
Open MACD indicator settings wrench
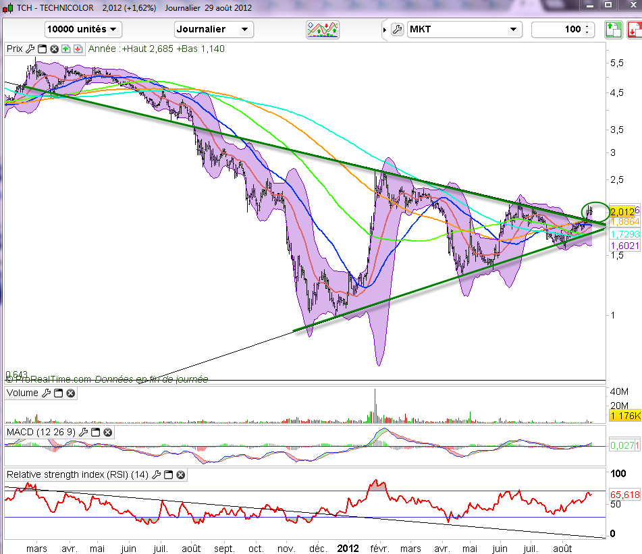click(83, 432)
